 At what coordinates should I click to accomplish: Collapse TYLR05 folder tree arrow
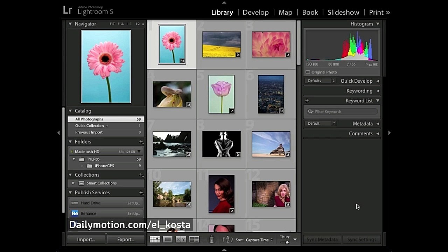coord(74,159)
